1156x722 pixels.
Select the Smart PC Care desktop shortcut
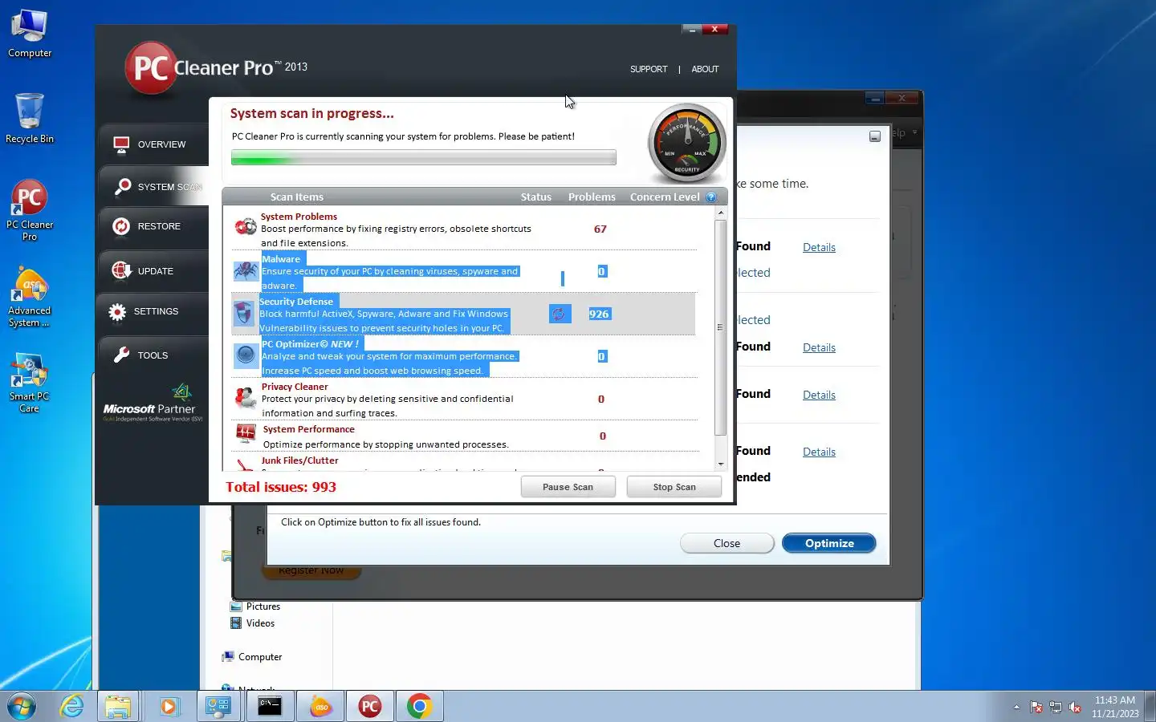pos(30,383)
